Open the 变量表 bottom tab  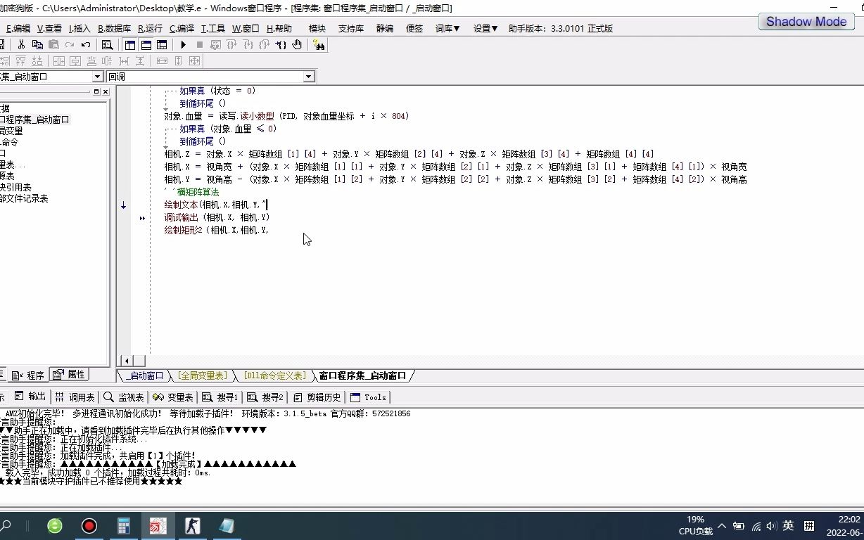[173, 397]
